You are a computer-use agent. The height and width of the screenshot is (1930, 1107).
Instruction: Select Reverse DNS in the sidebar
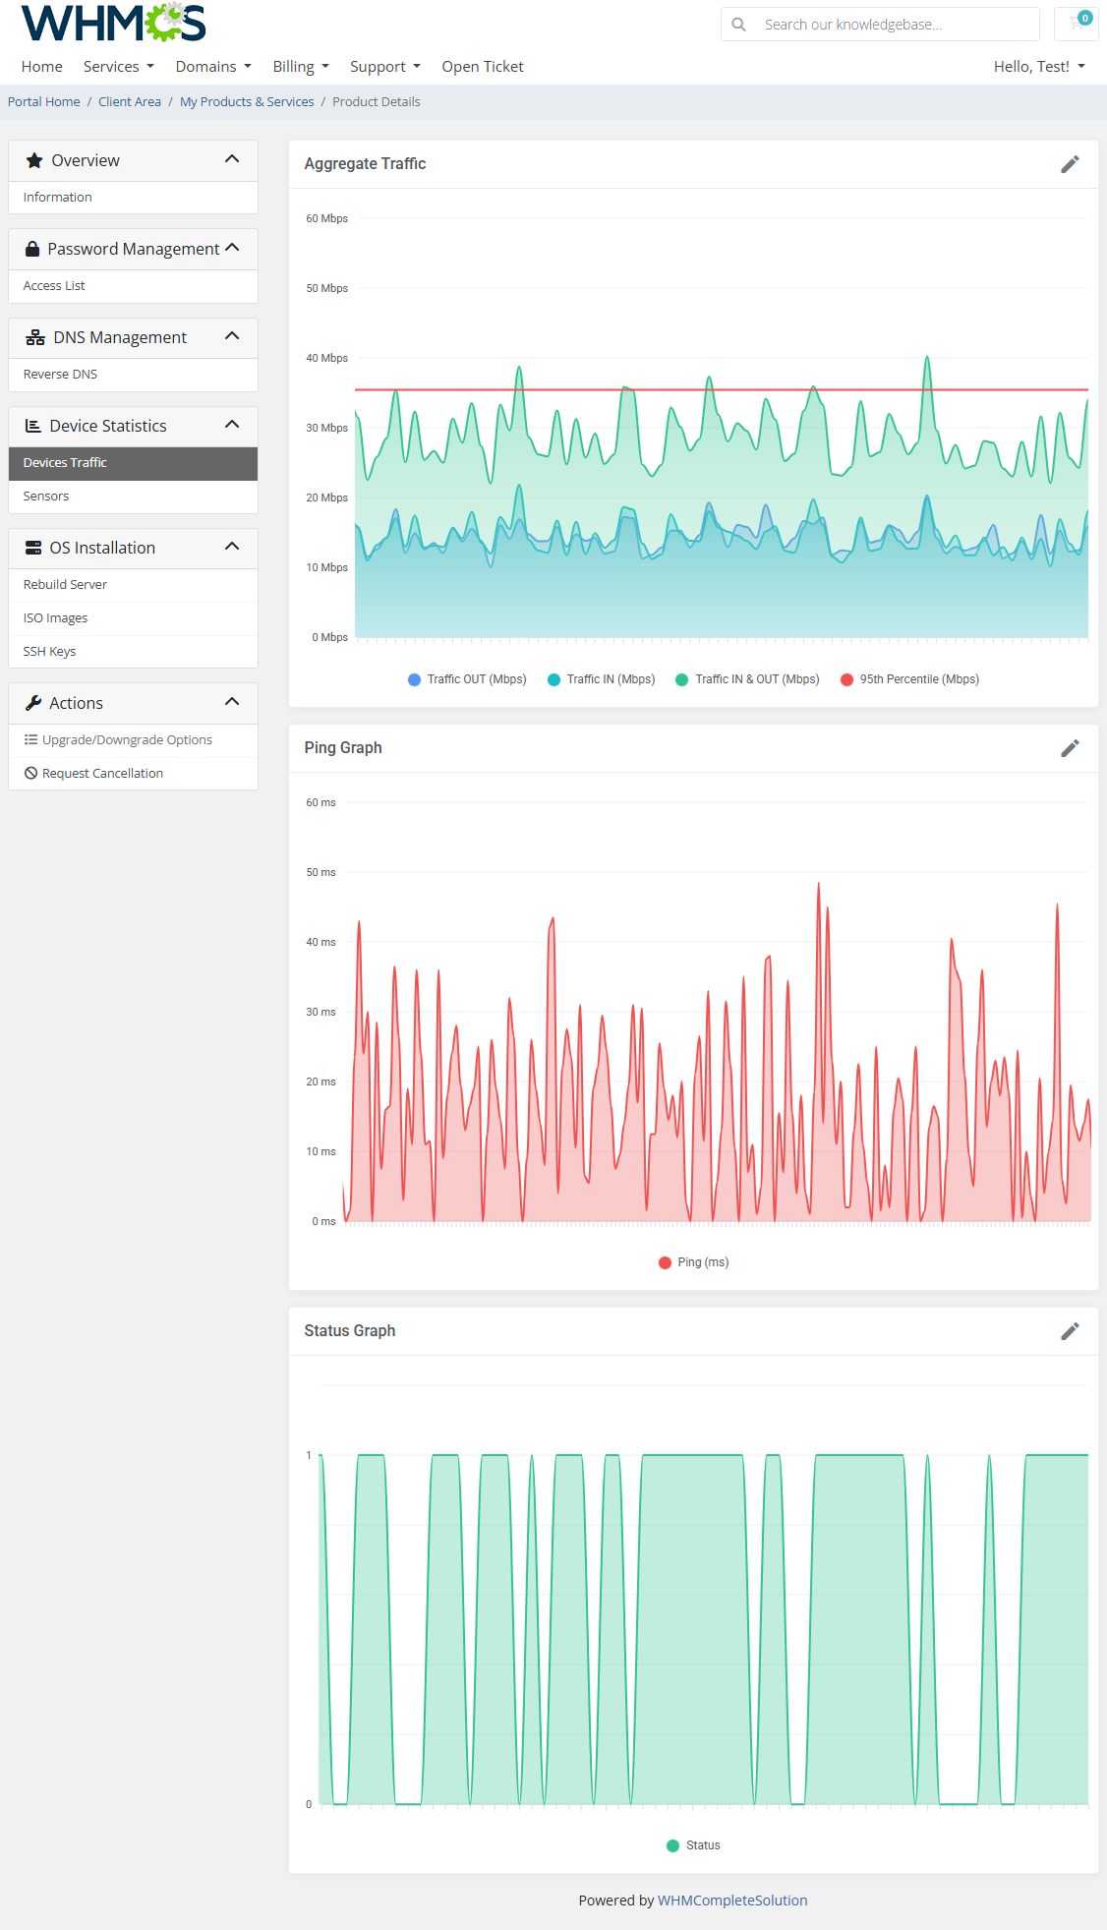(133, 375)
